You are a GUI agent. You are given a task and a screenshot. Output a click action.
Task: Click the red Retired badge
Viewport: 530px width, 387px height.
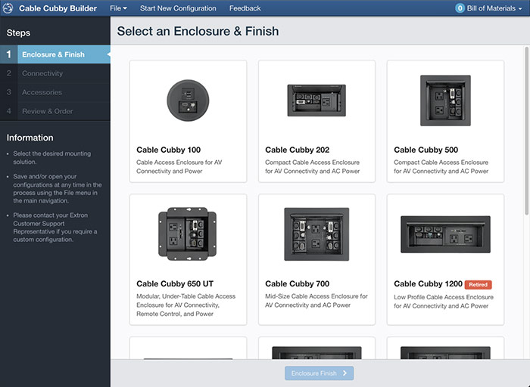479,284
